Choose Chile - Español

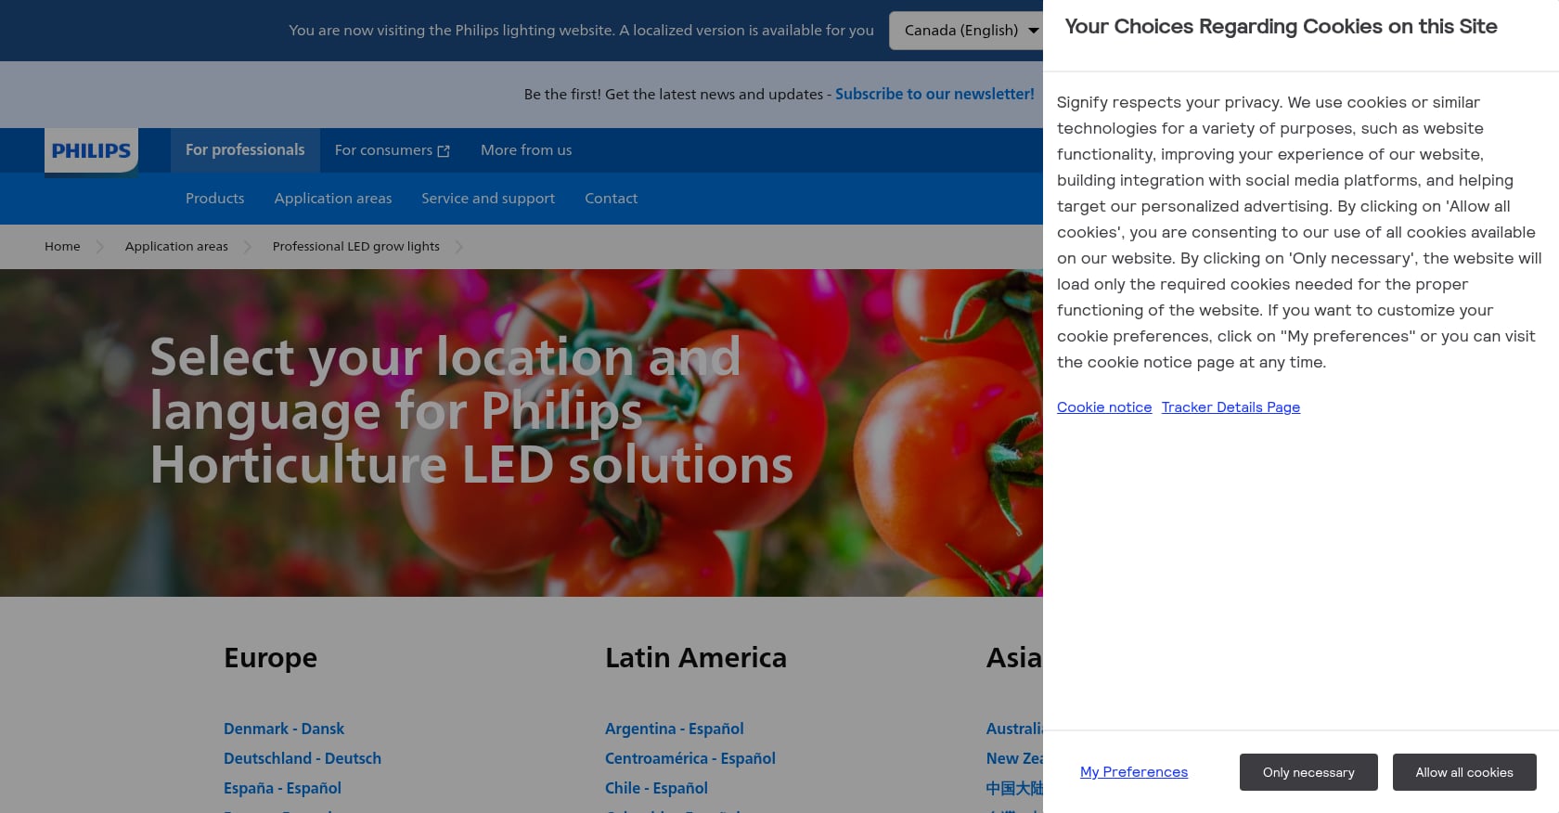coord(656,789)
